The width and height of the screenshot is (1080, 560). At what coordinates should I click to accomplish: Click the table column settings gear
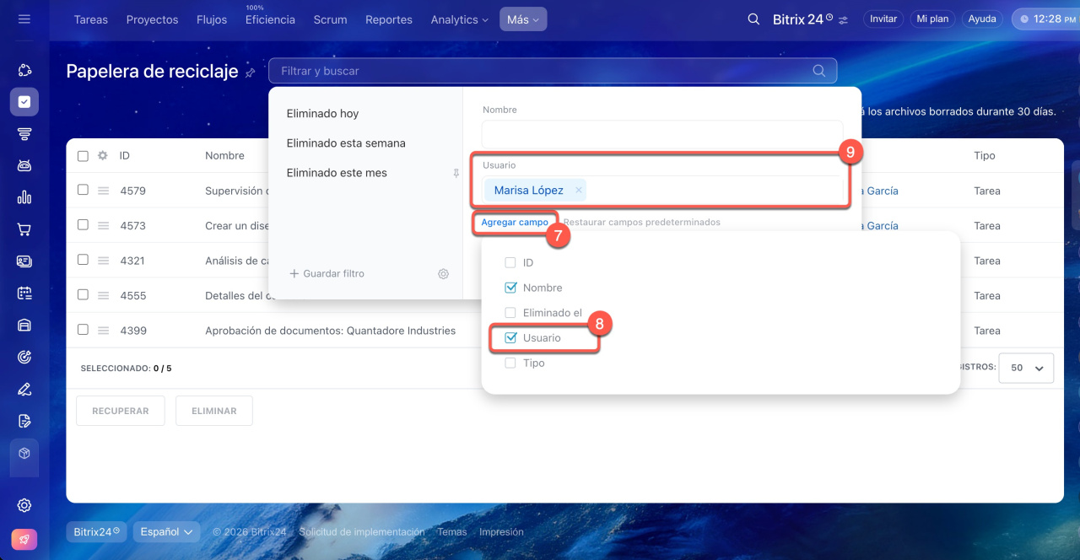tap(103, 156)
